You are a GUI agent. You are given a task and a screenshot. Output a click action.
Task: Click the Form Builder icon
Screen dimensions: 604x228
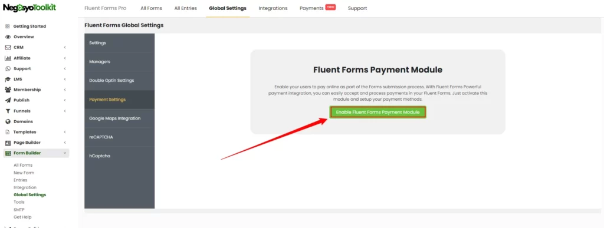[x=7, y=153]
